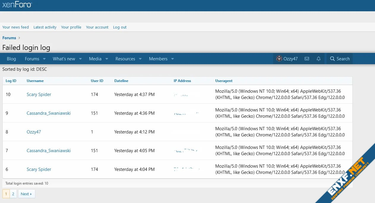Open the inbox envelope icon
Image resolution: width=375 pixels, height=203 pixels.
click(307, 59)
